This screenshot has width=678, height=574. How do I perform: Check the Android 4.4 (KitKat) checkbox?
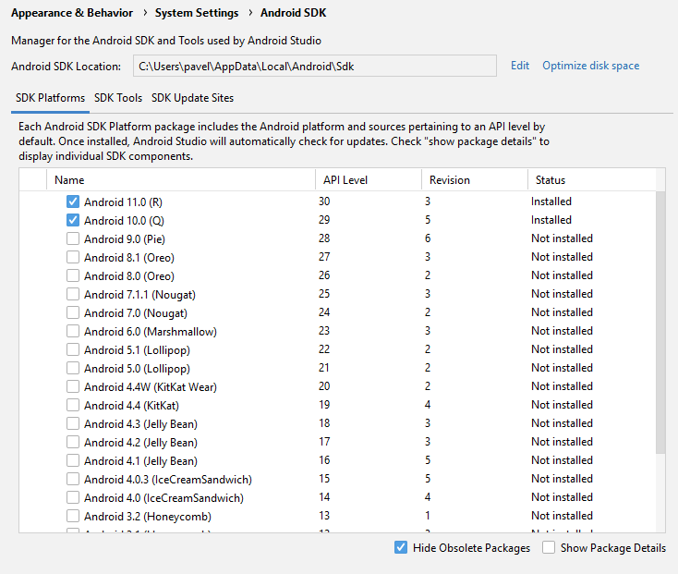[73, 405]
